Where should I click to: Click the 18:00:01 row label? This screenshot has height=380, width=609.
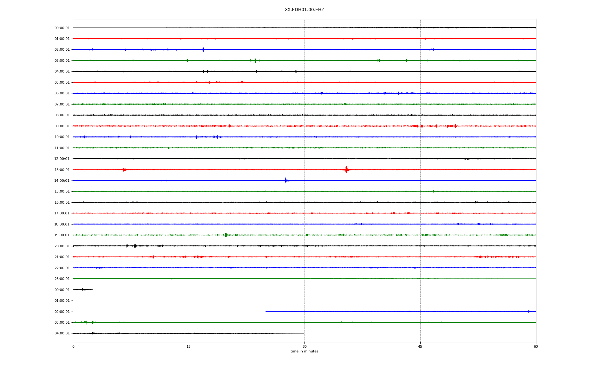point(62,224)
